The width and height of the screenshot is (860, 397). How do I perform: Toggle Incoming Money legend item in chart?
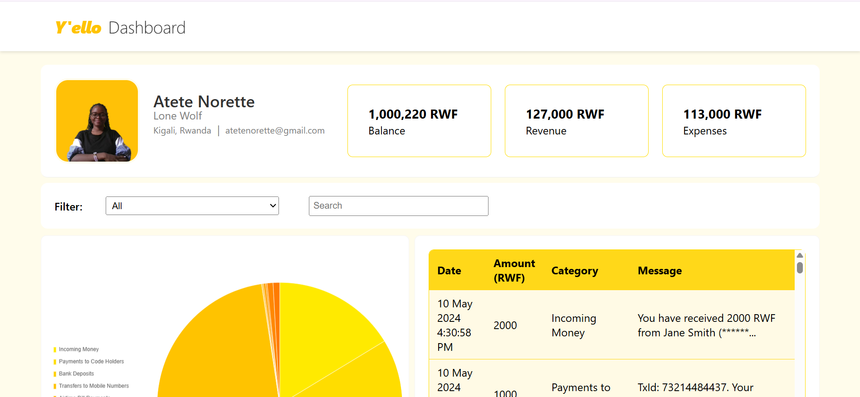click(x=78, y=349)
